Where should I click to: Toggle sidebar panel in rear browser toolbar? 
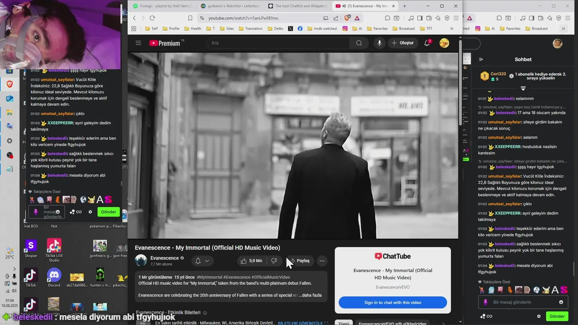tap(531, 18)
